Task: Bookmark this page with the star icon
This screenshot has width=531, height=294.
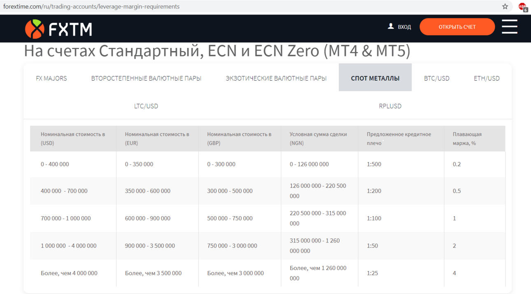Action: pos(505,6)
